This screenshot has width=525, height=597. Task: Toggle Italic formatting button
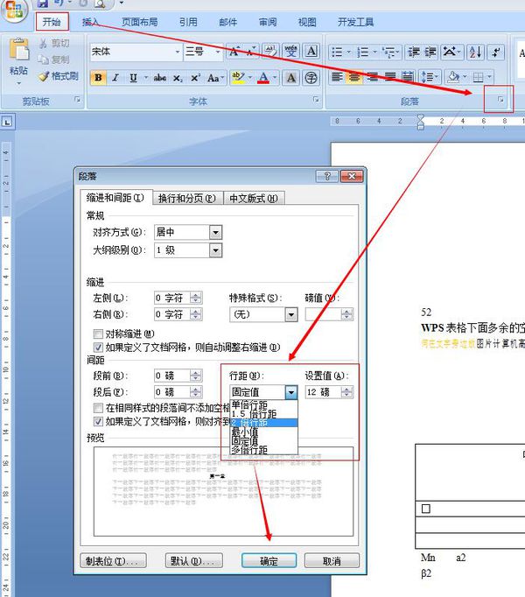115,78
